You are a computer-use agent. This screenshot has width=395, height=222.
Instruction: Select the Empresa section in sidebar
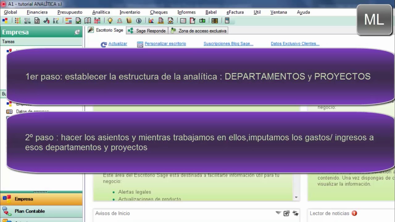[x=41, y=199]
